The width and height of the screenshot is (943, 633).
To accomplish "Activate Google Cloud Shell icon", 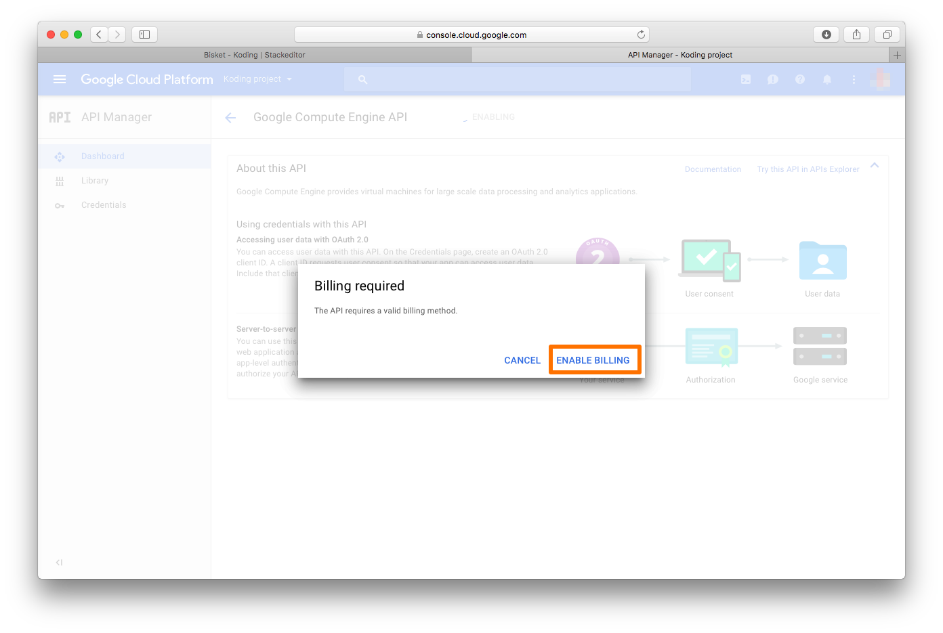I will coord(746,79).
